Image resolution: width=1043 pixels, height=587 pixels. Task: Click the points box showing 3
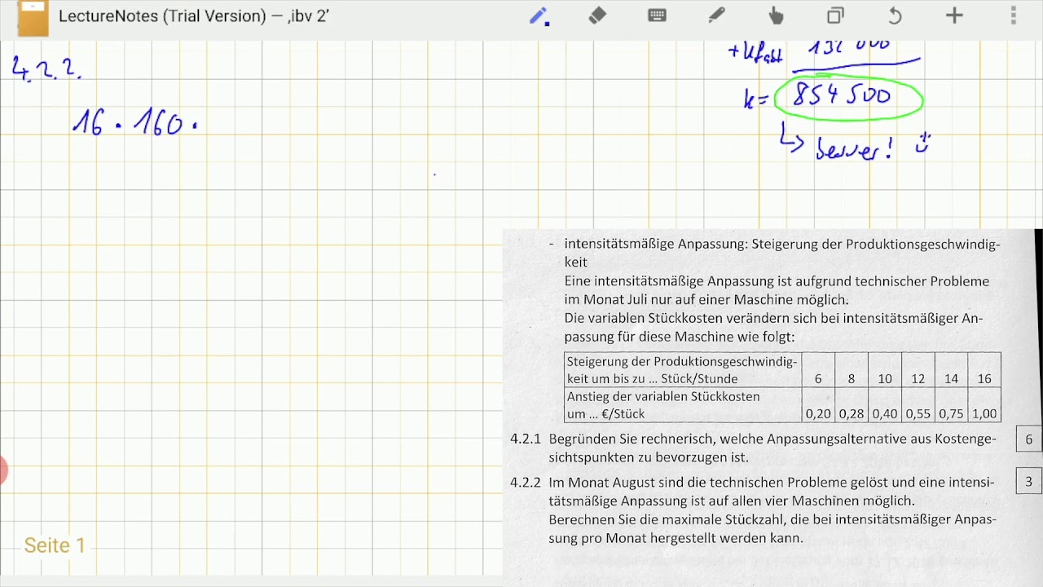tap(1028, 482)
